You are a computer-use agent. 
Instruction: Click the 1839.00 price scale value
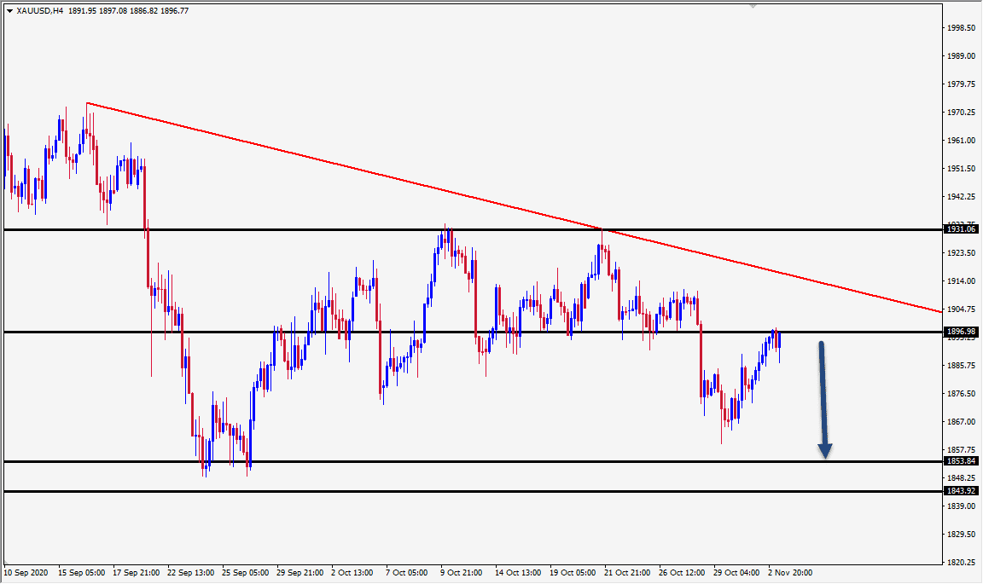[962, 506]
